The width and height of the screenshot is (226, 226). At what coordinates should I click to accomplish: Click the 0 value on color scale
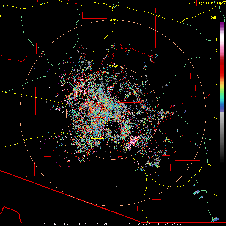click(x=217, y=106)
